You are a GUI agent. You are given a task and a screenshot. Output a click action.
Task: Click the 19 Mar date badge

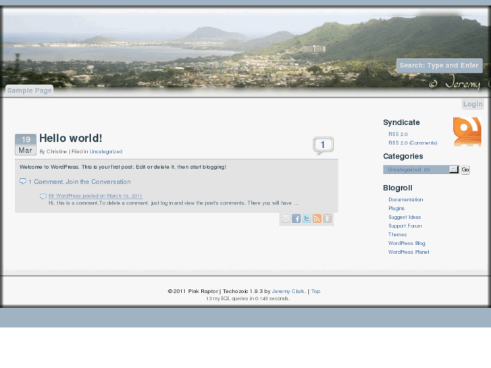coord(26,144)
